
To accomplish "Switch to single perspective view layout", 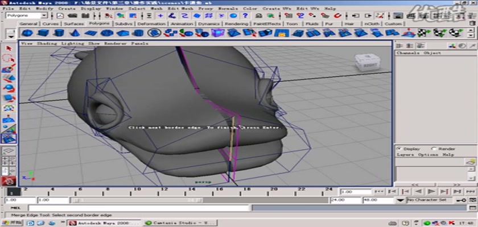I will [9, 151].
